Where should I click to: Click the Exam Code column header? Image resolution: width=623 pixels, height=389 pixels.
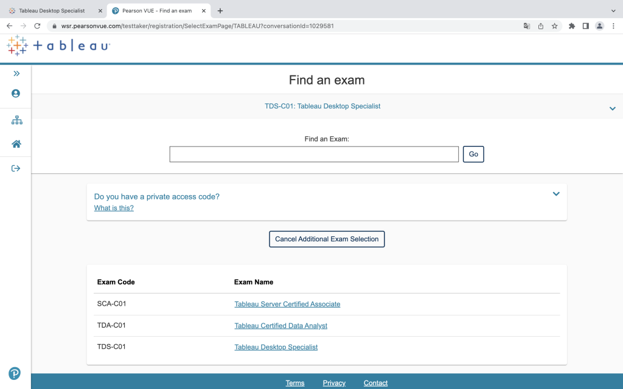pyautogui.click(x=116, y=282)
